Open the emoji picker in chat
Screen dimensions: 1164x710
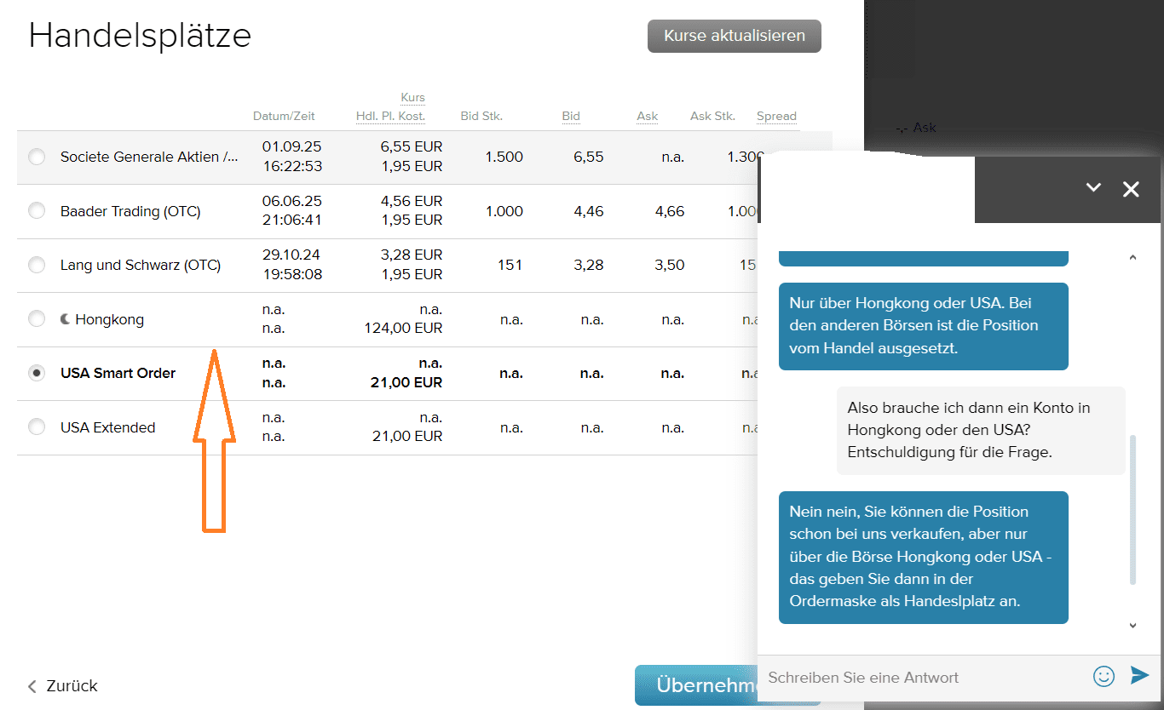tap(1103, 676)
